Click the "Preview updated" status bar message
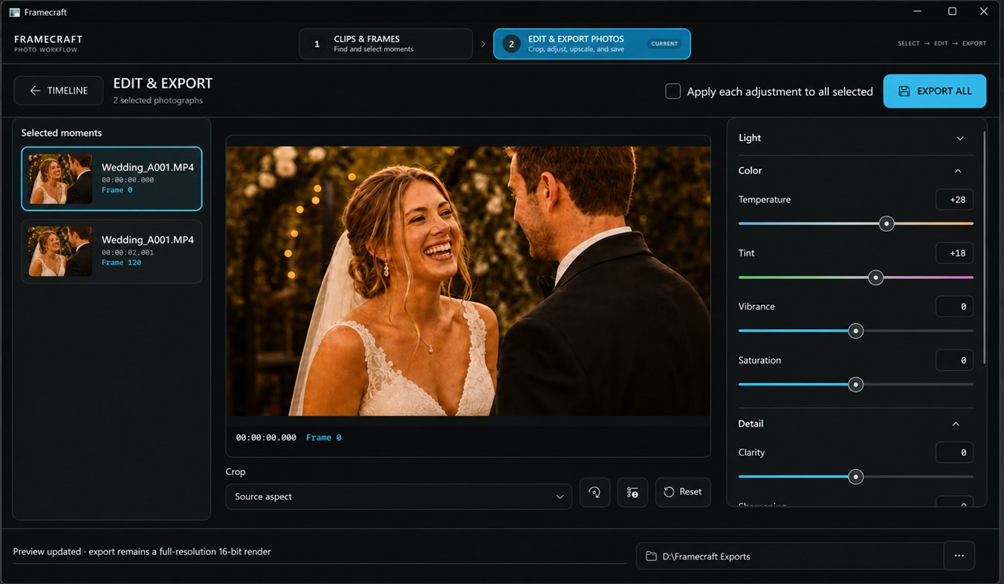1004x584 pixels. pyautogui.click(x=142, y=552)
